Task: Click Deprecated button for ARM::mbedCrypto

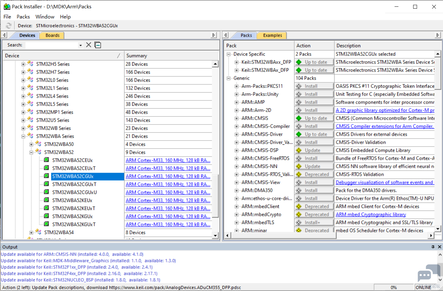Action: (x=314, y=215)
